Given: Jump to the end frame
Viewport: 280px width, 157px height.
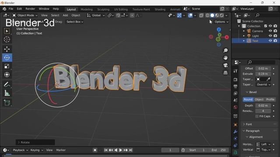Looking at the screenshot, I should click(x=130, y=150).
